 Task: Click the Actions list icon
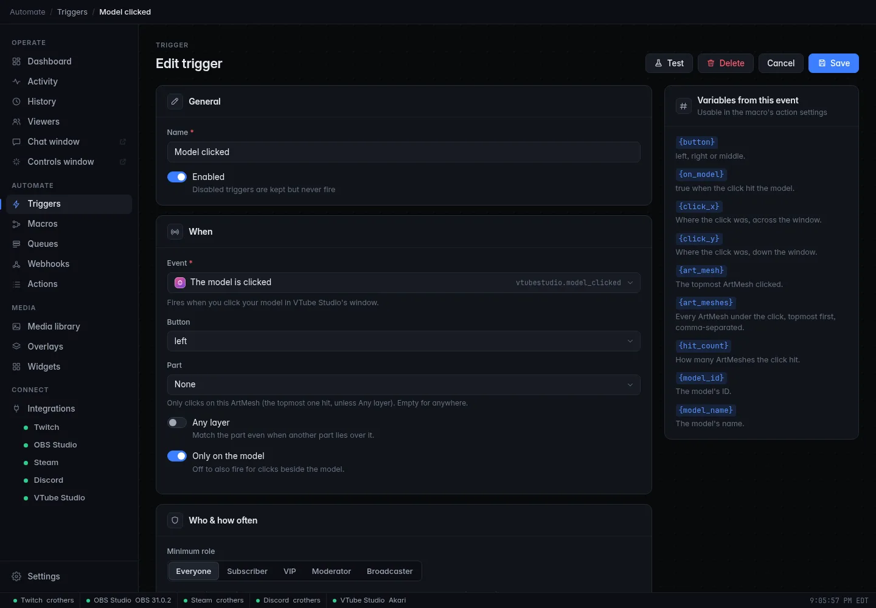pos(16,284)
